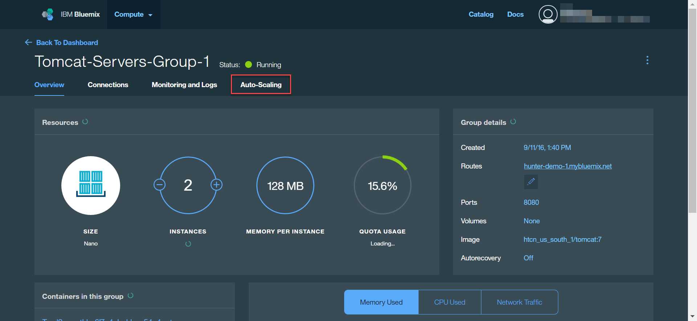Click the green Running status indicator
The image size is (697, 321).
tap(249, 65)
